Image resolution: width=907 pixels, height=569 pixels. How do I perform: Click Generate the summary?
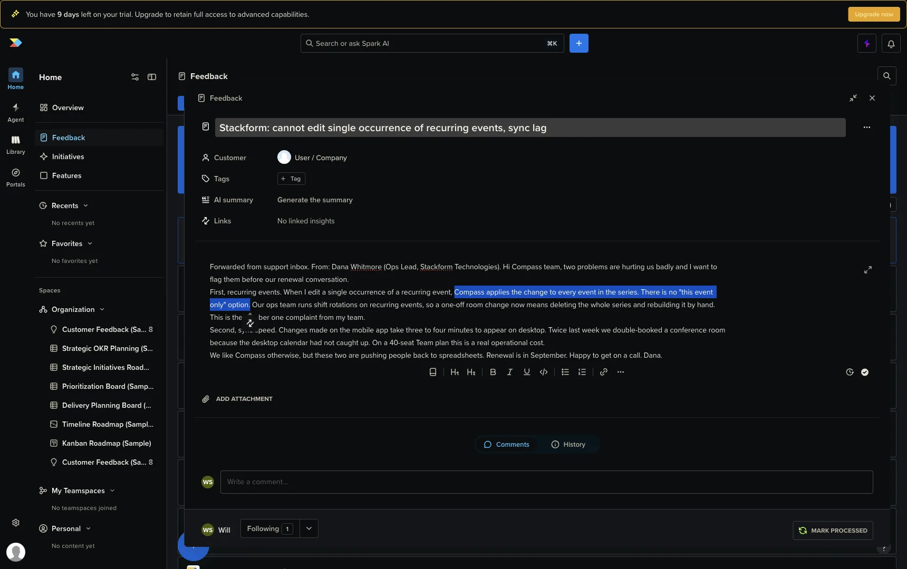[x=315, y=200]
